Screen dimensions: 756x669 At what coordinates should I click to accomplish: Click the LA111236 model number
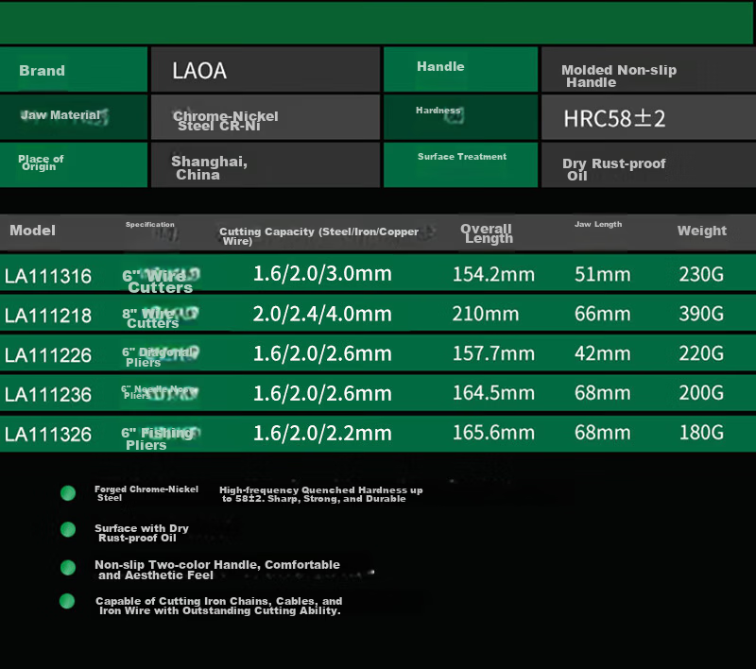[x=48, y=395]
